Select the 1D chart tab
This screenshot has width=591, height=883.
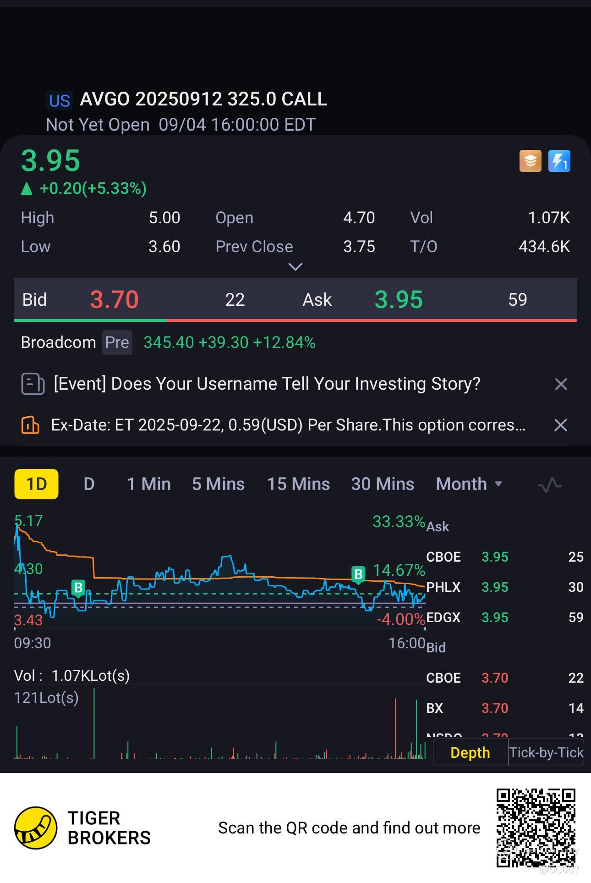[x=37, y=484]
